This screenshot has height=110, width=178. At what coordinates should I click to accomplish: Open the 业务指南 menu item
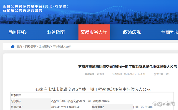coord(56,32)
